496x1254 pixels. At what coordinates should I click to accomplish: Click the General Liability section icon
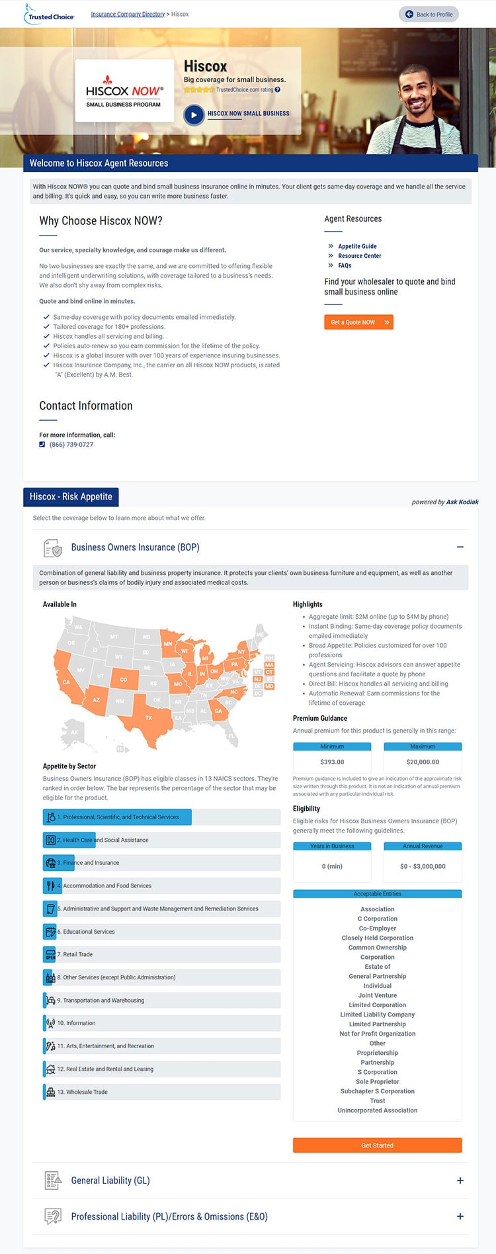53,1181
